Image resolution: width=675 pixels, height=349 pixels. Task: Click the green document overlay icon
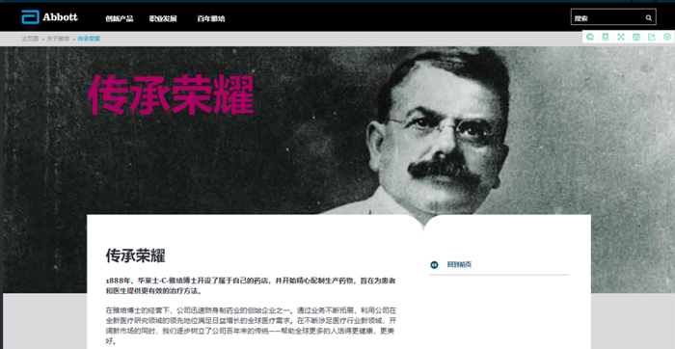coord(606,37)
